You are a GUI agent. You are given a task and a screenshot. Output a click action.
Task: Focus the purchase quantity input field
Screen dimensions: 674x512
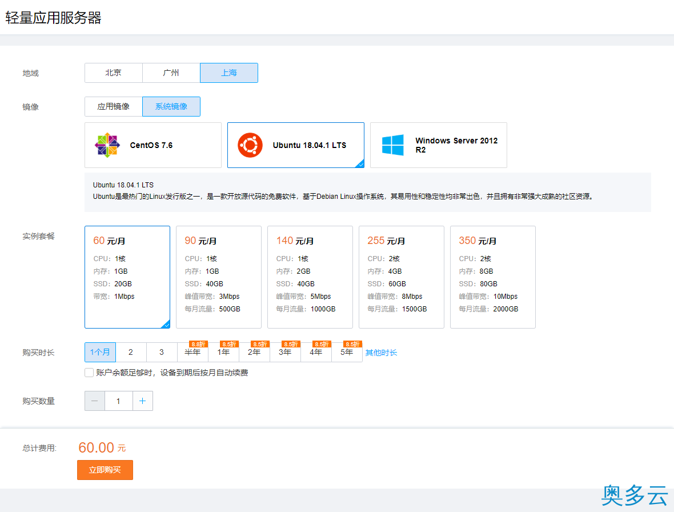point(119,401)
